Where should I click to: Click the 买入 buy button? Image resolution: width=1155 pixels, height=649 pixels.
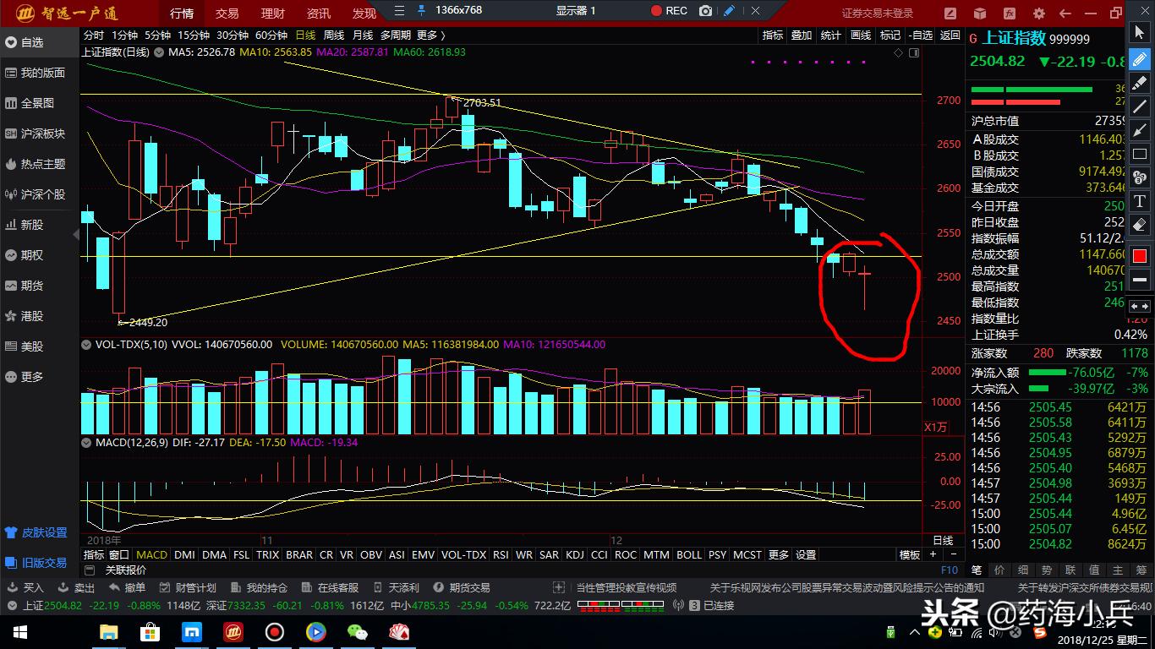(26, 587)
